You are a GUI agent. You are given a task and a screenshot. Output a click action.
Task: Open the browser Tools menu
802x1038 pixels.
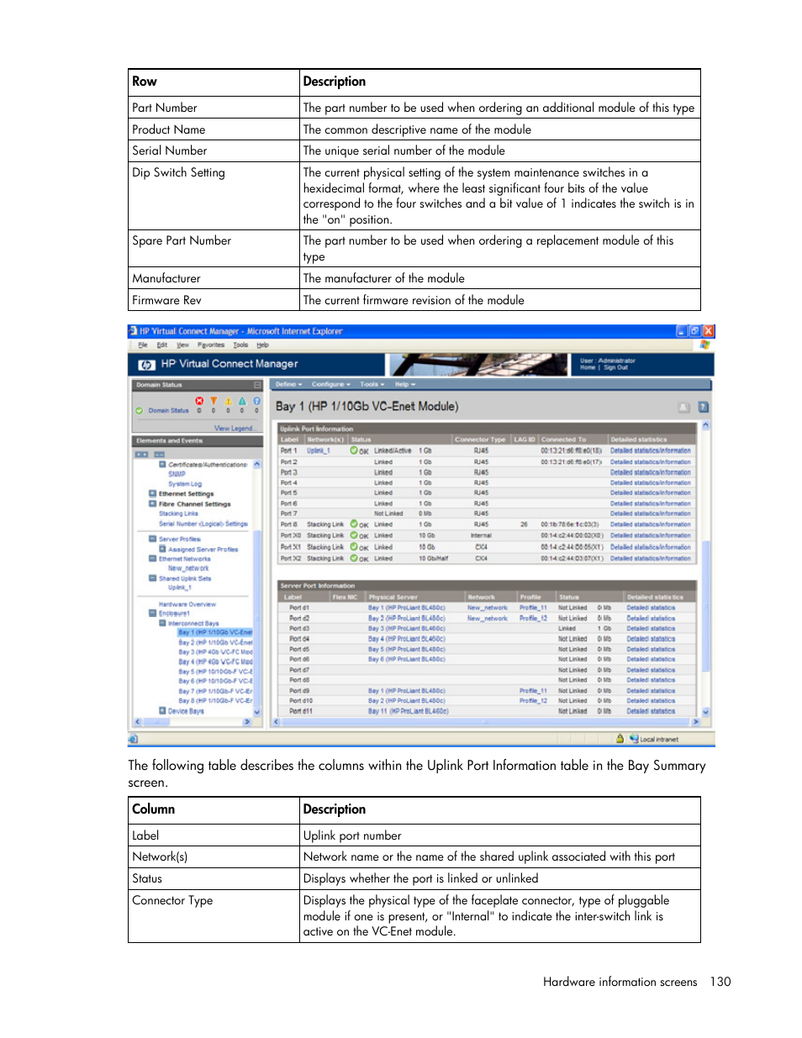(240, 345)
